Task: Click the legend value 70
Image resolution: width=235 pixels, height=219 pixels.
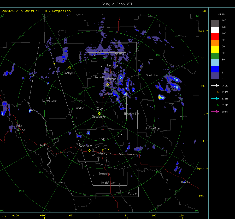Action: 223,40
